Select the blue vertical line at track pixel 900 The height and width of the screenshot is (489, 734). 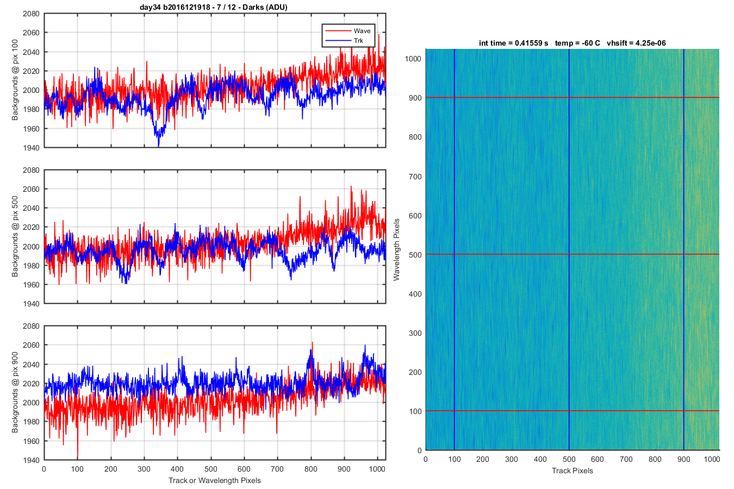[x=683, y=249]
